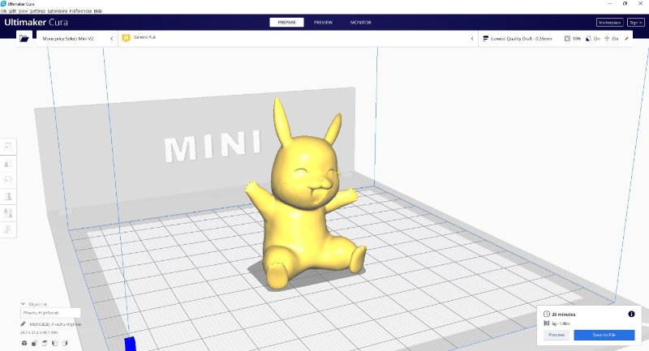Switch to top view cube icon
The width and height of the screenshot is (649, 351).
pyautogui.click(x=45, y=343)
